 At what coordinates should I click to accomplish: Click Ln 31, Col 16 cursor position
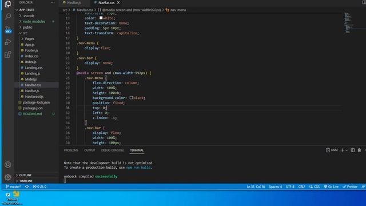(x=256, y=187)
